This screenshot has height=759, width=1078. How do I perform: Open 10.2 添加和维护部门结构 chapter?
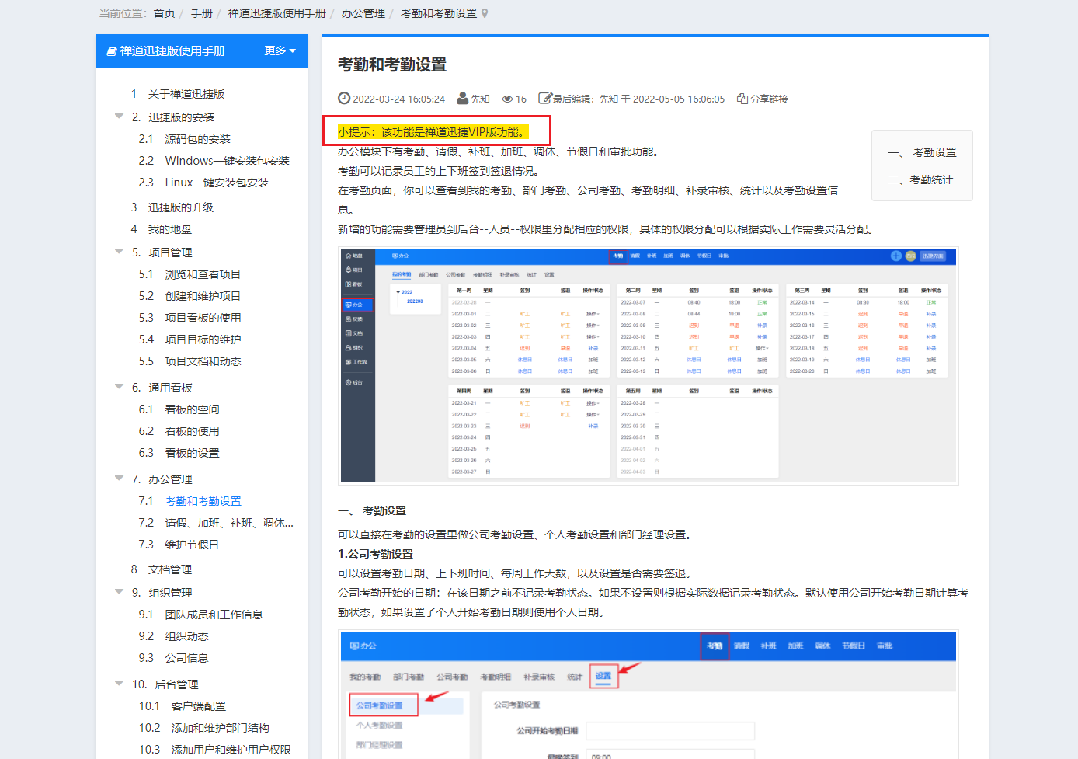click(220, 728)
